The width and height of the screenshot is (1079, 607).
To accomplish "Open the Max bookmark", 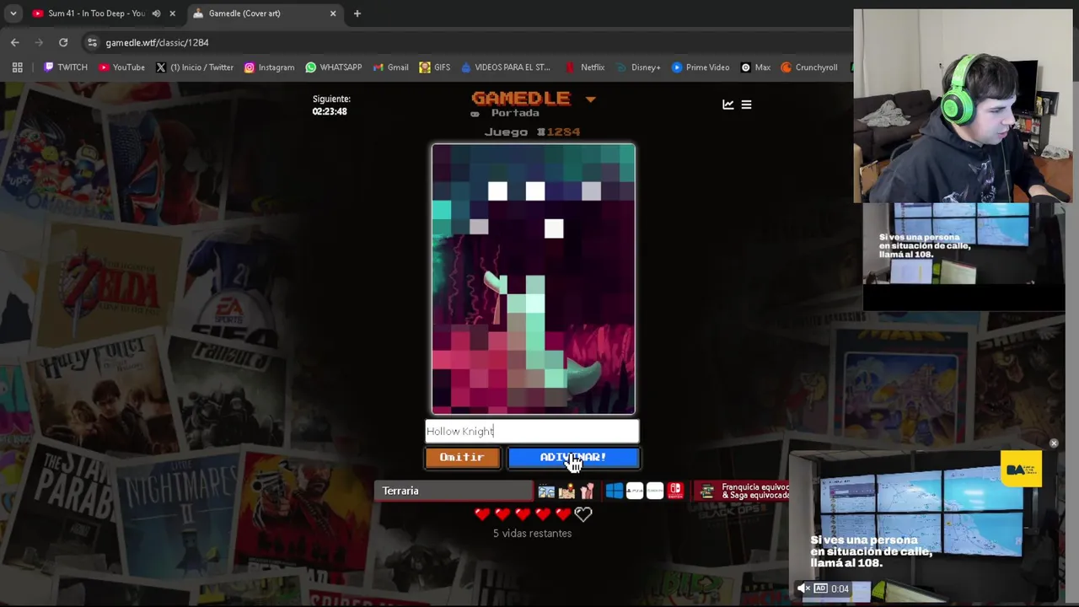I will (x=755, y=67).
